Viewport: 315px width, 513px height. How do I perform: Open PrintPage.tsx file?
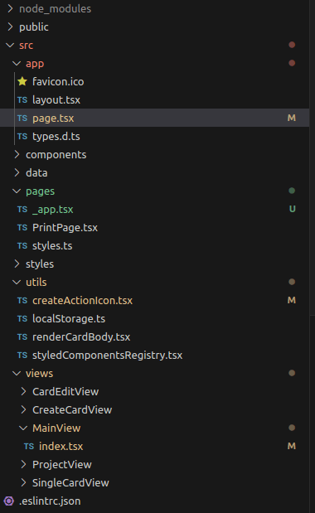point(65,228)
